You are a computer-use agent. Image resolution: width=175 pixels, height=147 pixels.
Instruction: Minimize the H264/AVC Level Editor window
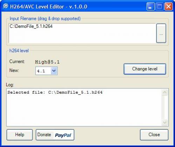click(150, 7)
